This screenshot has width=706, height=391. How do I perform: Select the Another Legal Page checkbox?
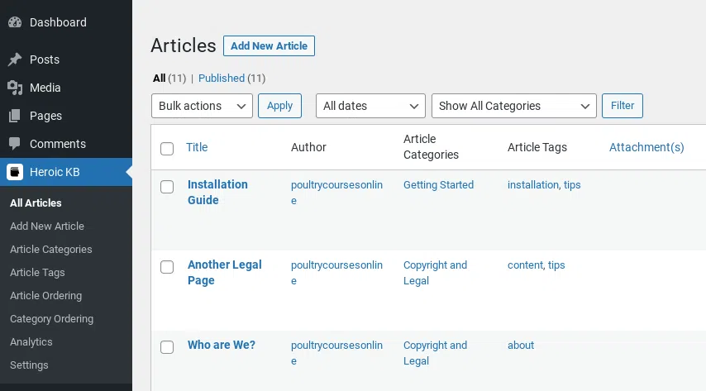[167, 267]
